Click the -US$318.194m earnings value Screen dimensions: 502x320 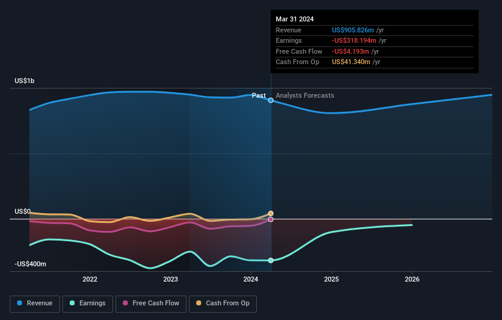[x=354, y=40]
